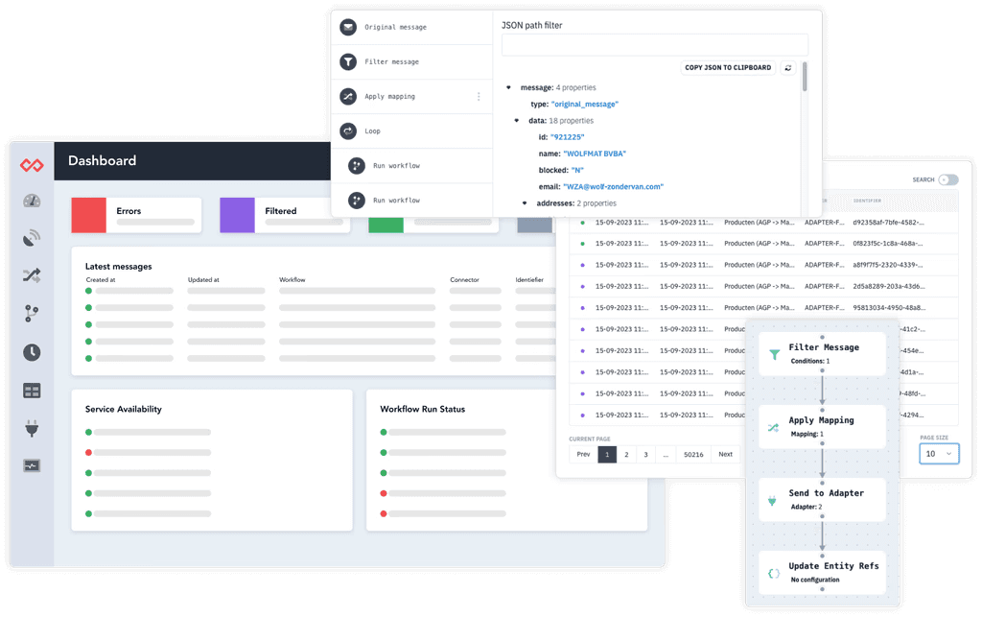Select the Apply mapping step

[412, 97]
